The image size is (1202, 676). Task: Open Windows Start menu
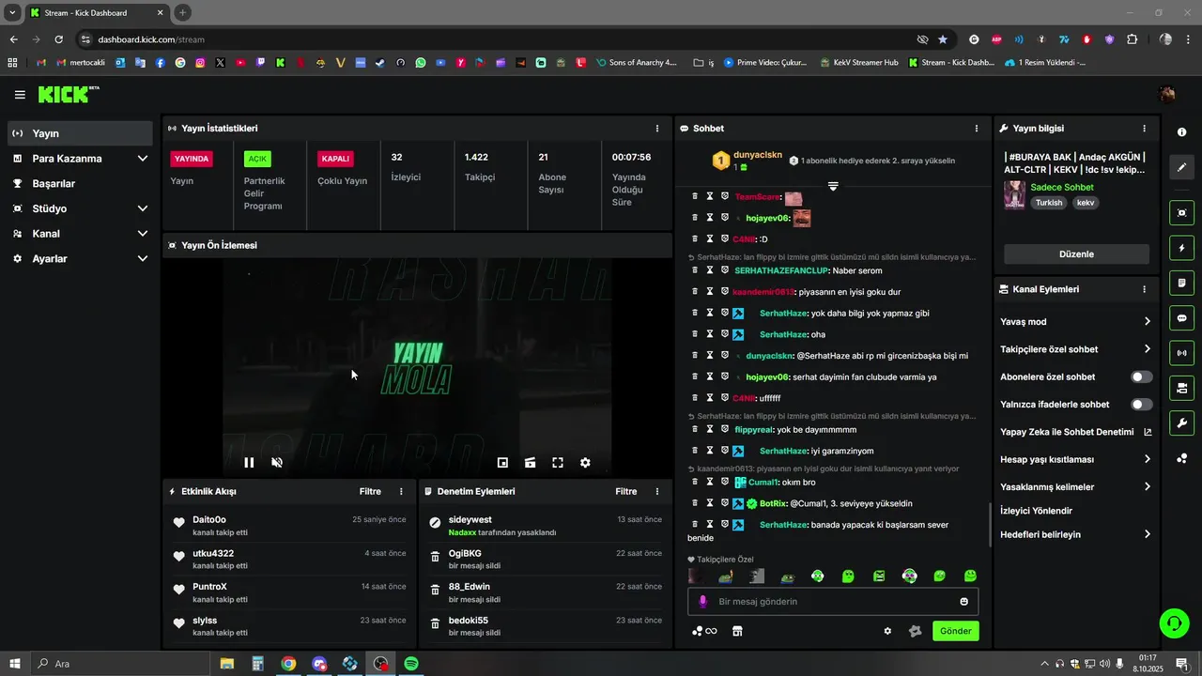pyautogui.click(x=15, y=664)
